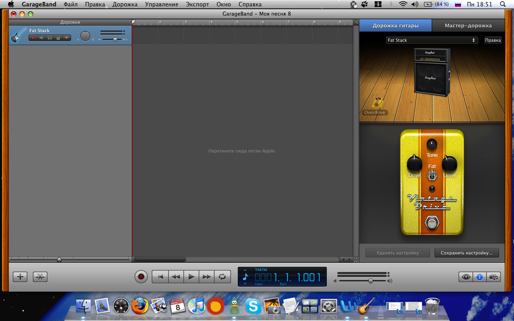Click the horizontal timeline scrollbar

coord(160,260)
